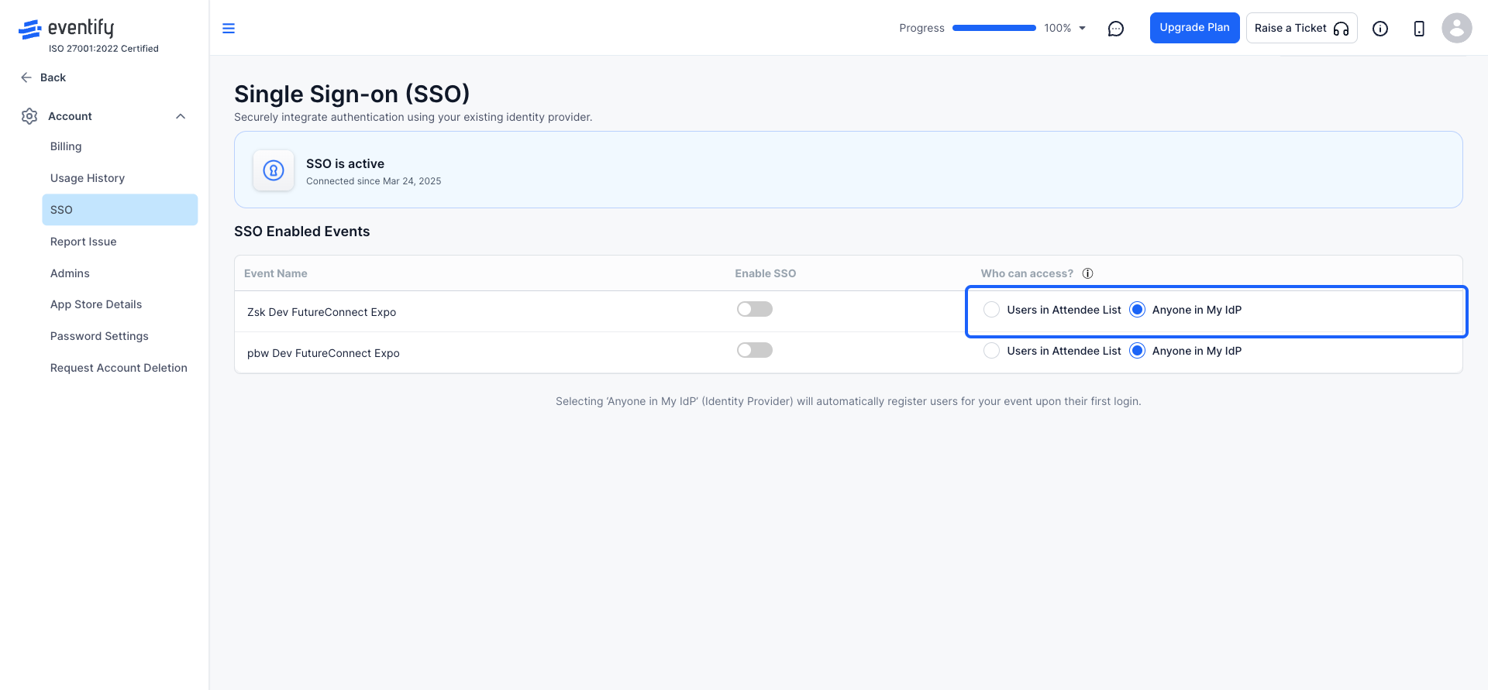Click the SSO lock icon
This screenshot has height=690, width=1488.
pos(274,170)
